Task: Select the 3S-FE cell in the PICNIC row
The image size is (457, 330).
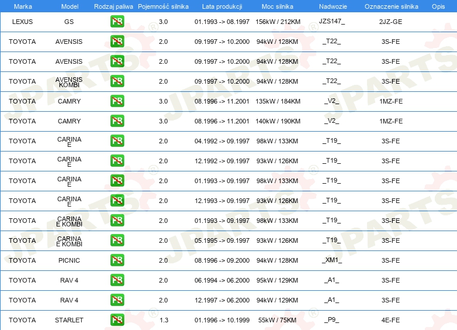Action: pos(390,260)
